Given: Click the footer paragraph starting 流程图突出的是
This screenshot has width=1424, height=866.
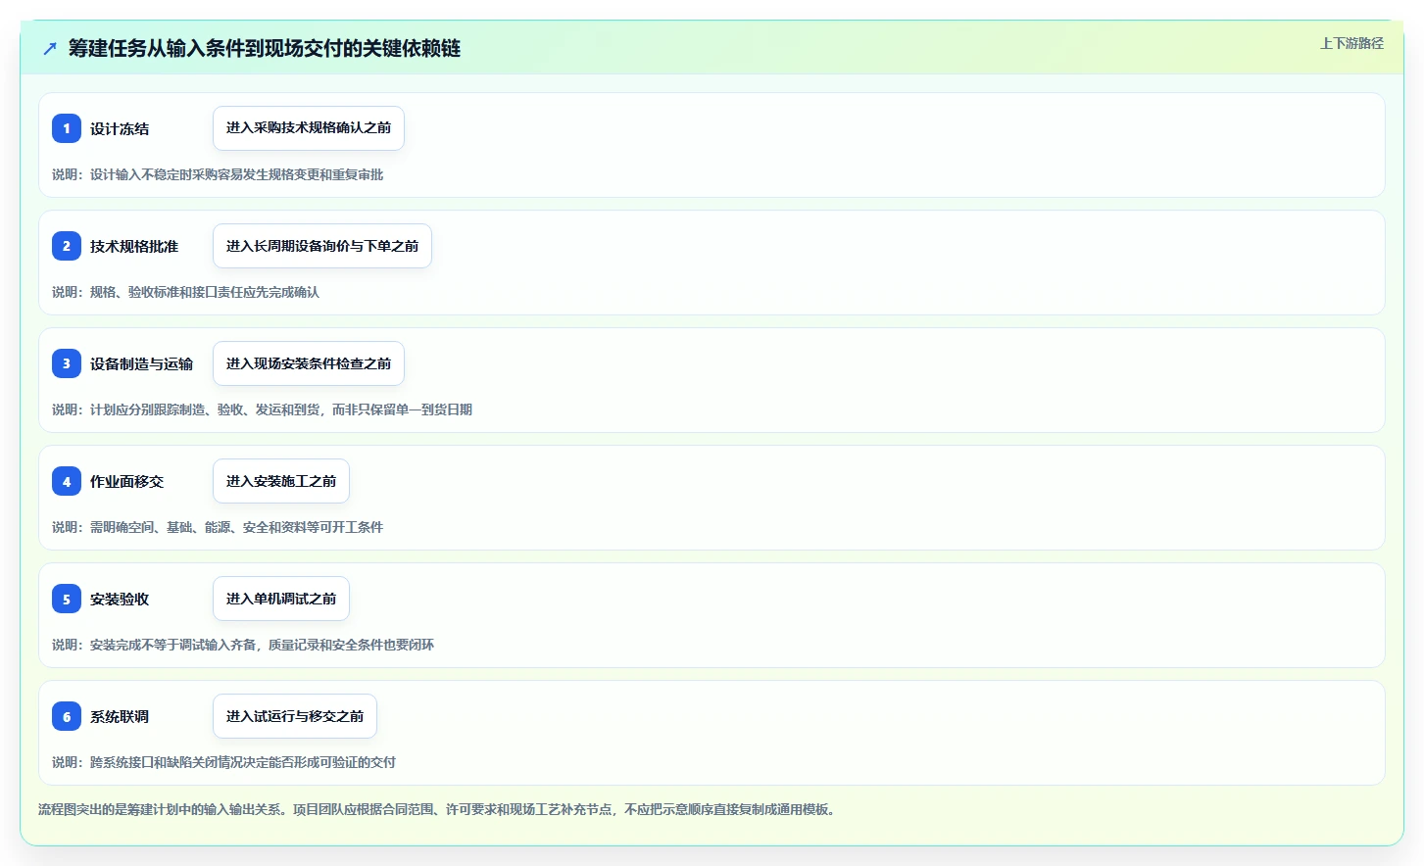Looking at the screenshot, I should coord(439,809).
